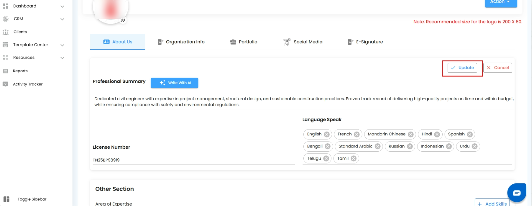Open Reports from the sidebar
Image resolution: width=532 pixels, height=206 pixels.
[x=20, y=71]
